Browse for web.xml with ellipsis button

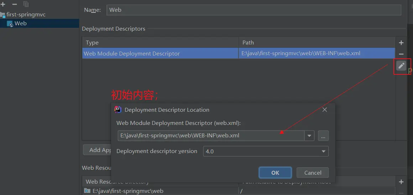(323, 136)
